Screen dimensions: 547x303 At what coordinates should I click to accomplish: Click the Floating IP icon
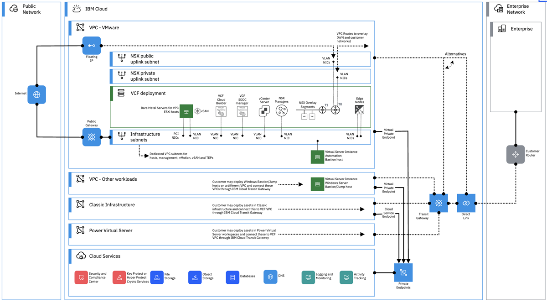pos(92,46)
